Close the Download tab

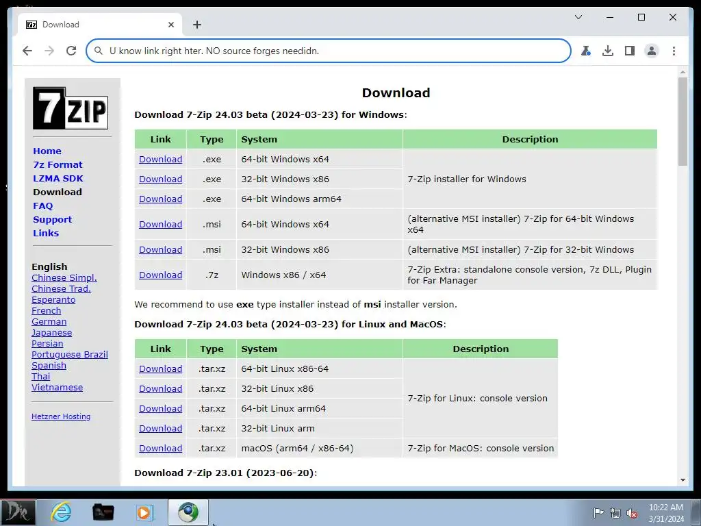[170, 25]
